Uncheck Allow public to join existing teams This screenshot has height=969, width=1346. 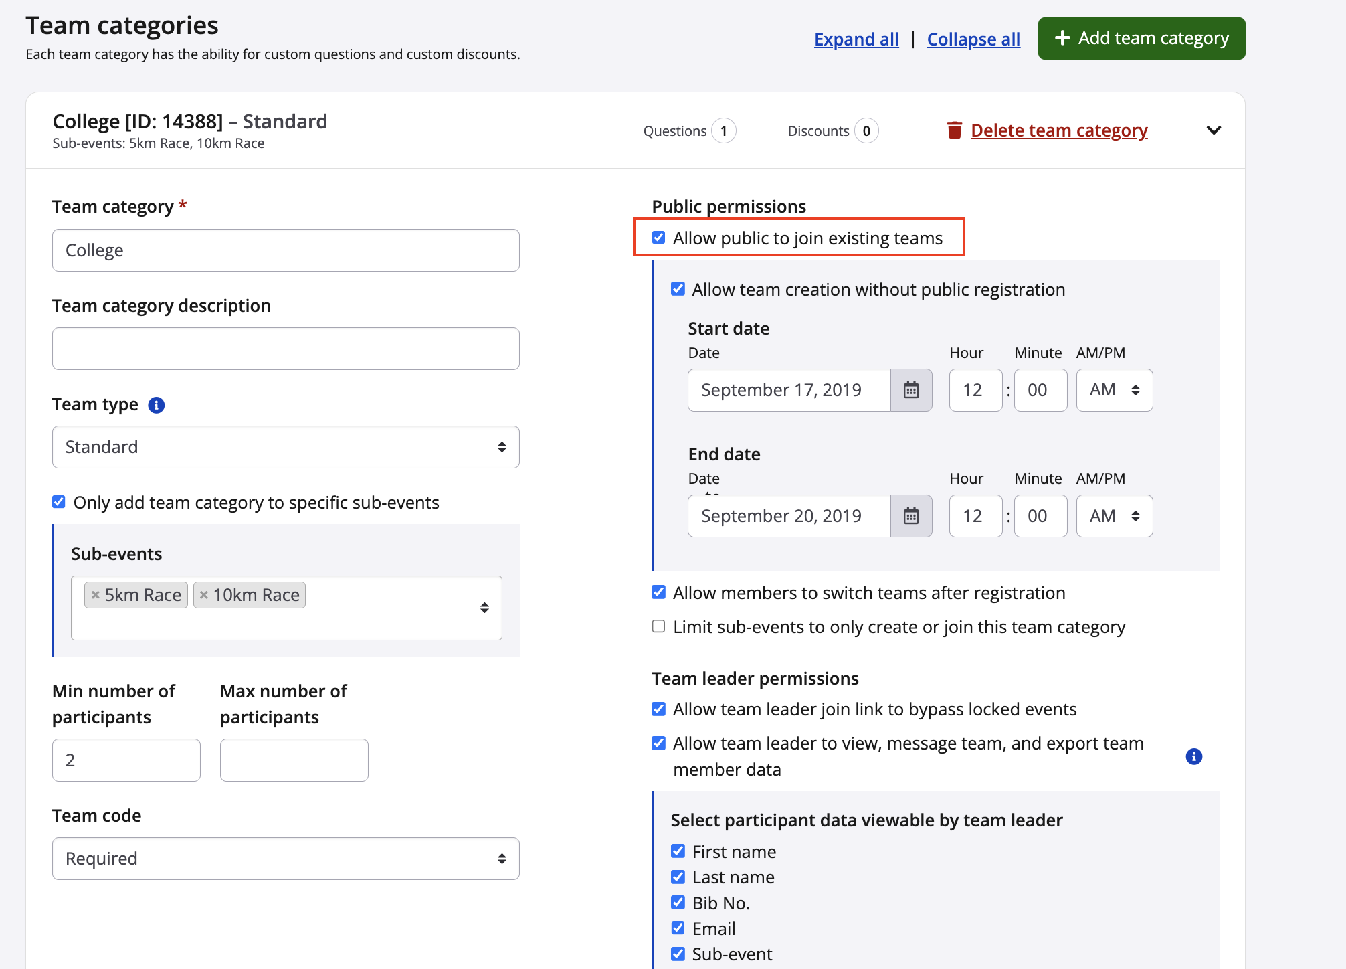[x=659, y=238]
